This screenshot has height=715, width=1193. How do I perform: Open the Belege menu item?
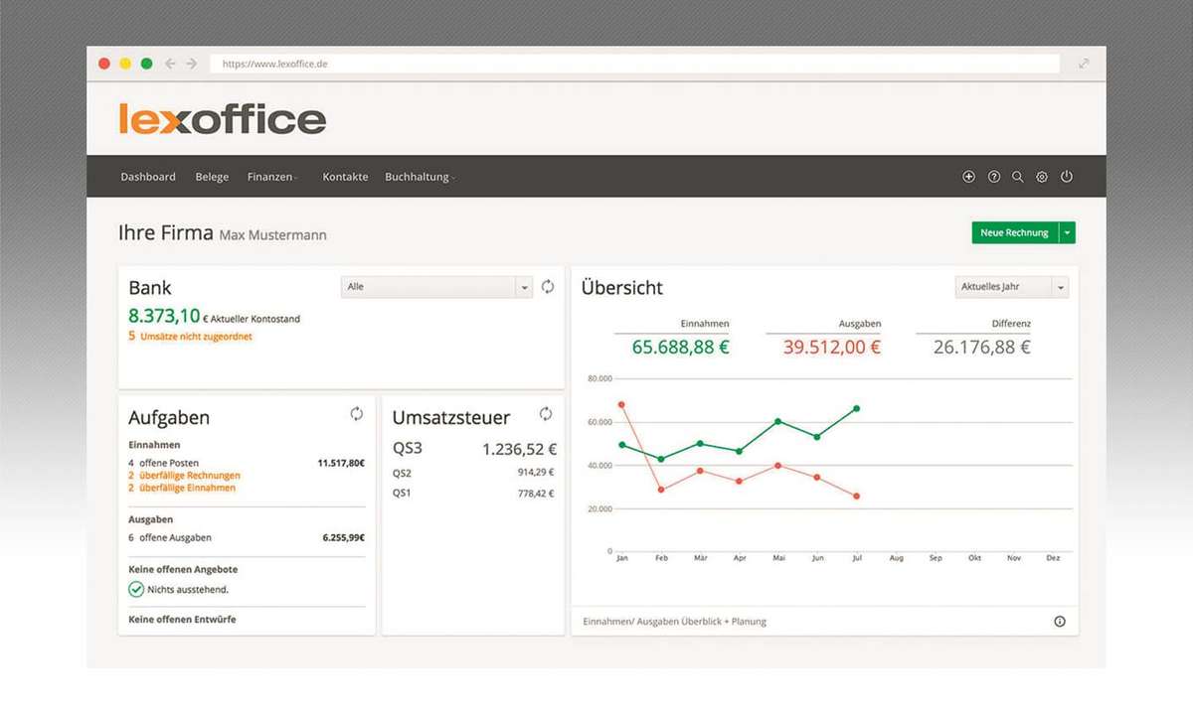212,177
